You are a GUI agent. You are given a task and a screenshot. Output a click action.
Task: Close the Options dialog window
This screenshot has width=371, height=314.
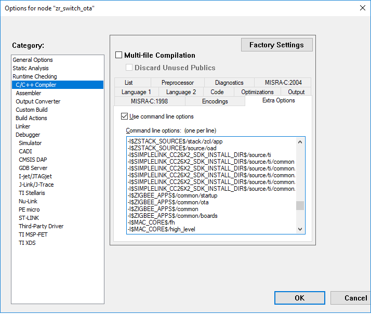pos(362,8)
